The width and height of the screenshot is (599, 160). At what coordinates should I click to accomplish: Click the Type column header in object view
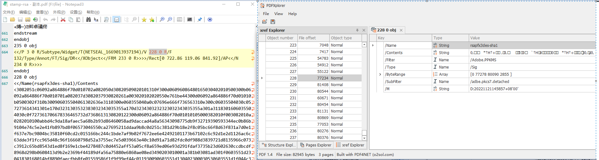[x=450, y=38]
